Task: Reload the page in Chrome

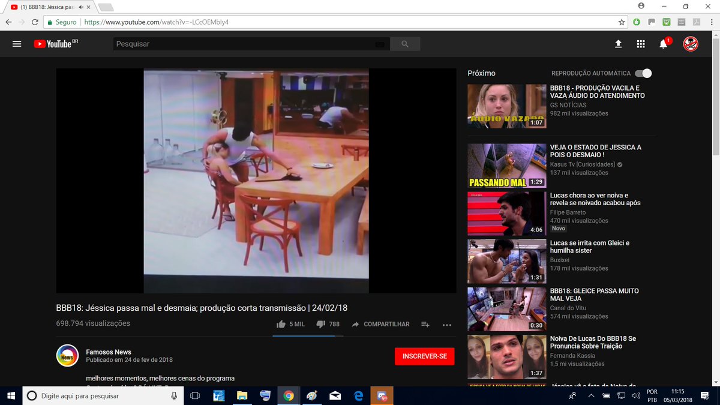Action: pyautogui.click(x=34, y=22)
